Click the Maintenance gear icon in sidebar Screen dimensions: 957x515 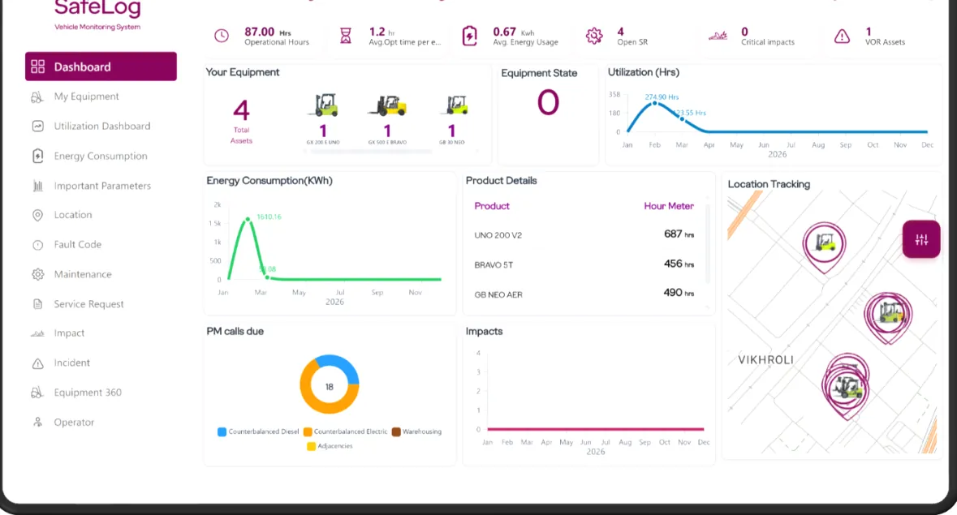(x=38, y=274)
